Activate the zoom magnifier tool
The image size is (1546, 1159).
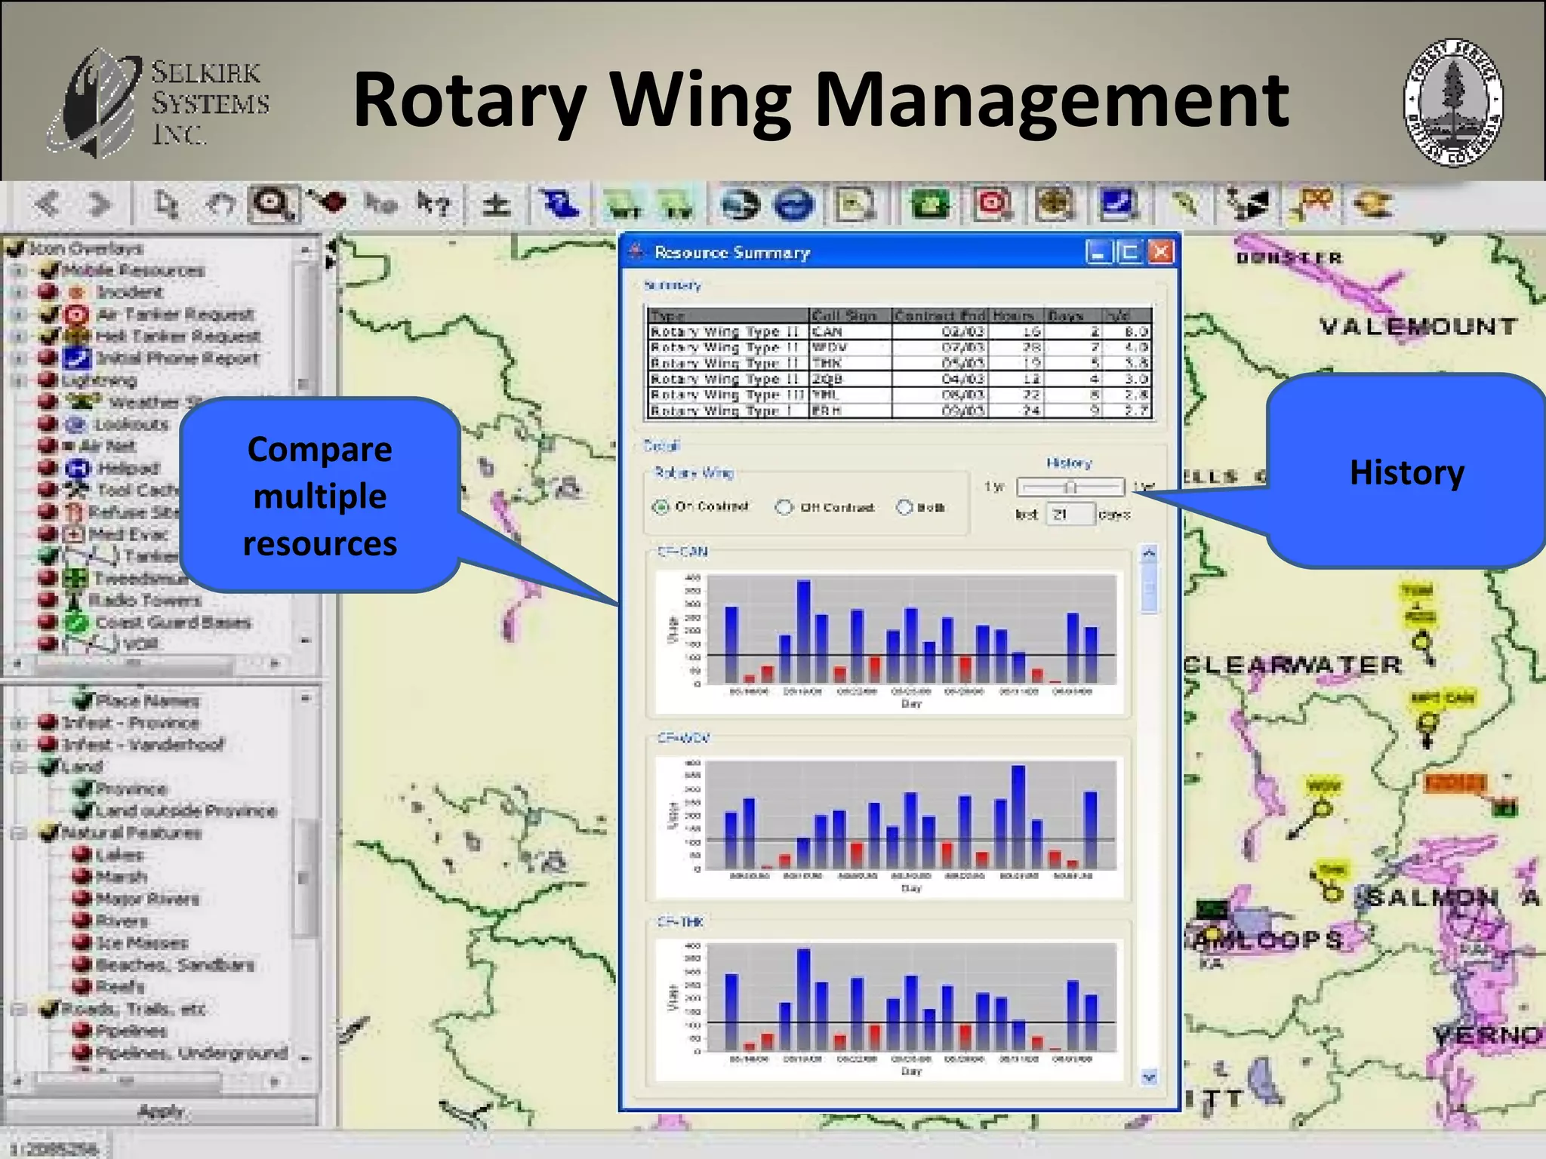(273, 204)
